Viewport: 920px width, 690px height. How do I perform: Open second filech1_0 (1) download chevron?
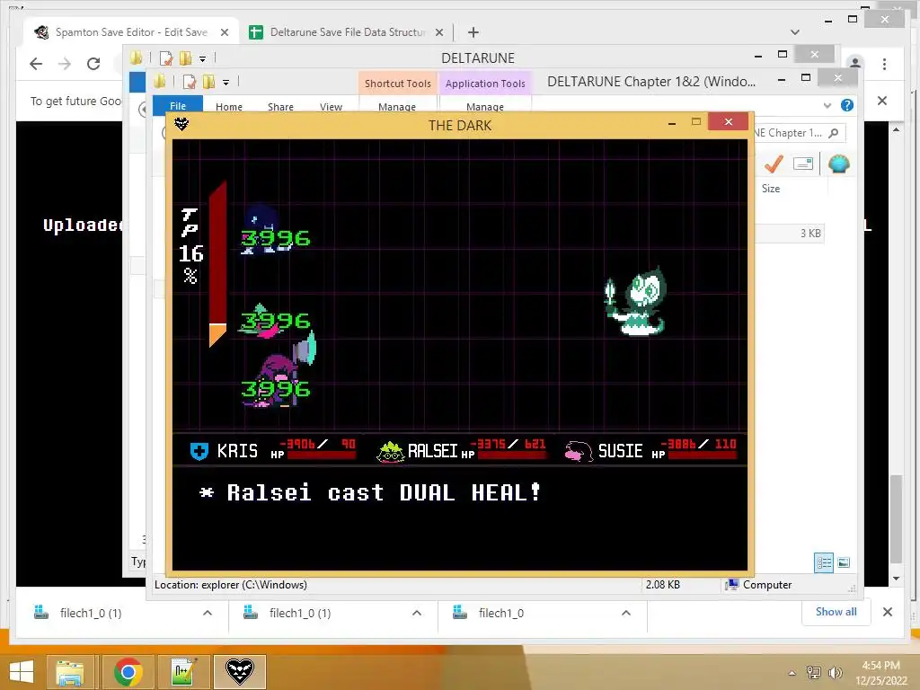coord(417,613)
